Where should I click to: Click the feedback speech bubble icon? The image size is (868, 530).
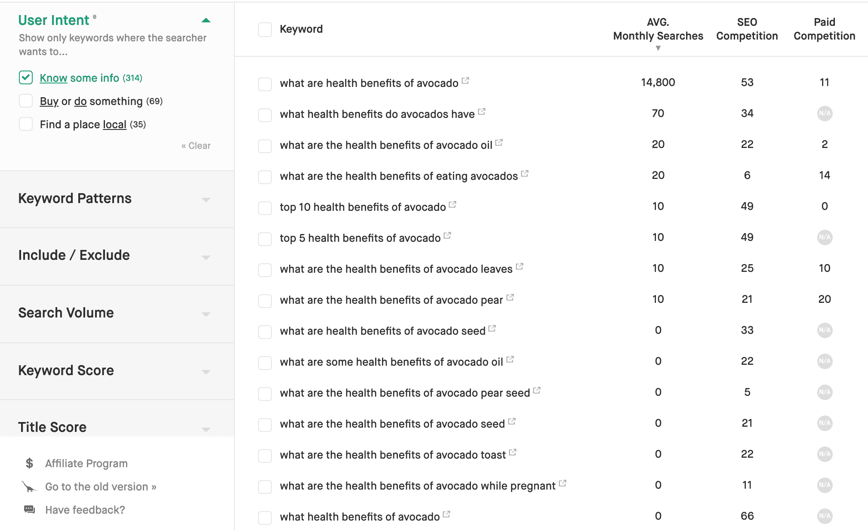click(29, 510)
